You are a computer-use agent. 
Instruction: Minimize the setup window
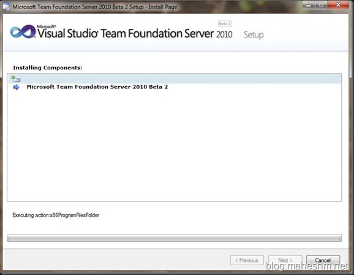point(309,5)
